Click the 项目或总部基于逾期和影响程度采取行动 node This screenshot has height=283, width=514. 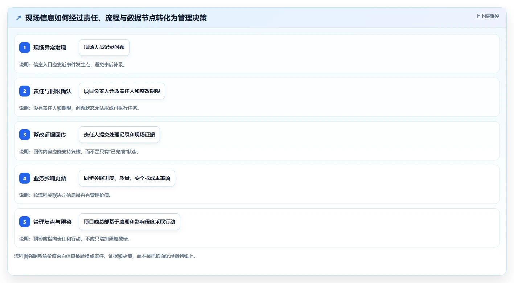129,222
